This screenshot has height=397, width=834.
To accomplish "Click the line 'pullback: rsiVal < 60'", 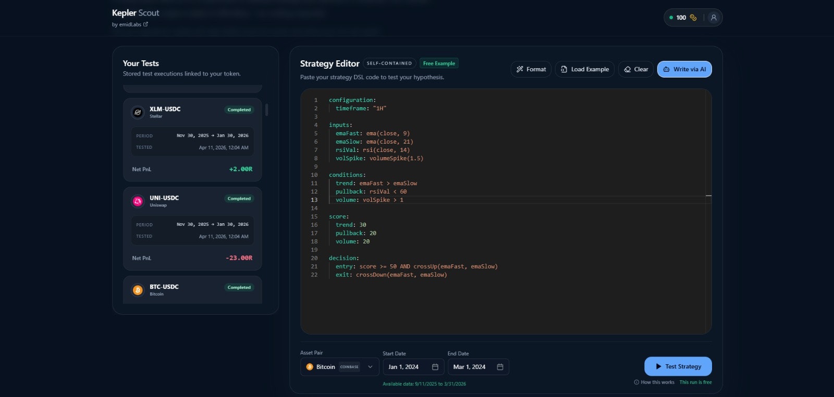I will (371, 191).
